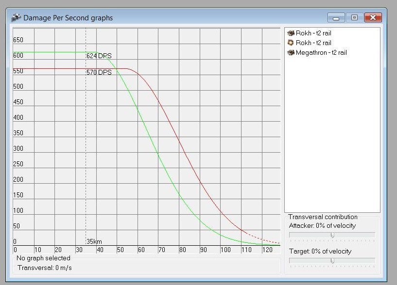Click the Damage Per Second graphs window icon
Image resolution: width=397 pixels, height=285 pixels.
click(16, 17)
